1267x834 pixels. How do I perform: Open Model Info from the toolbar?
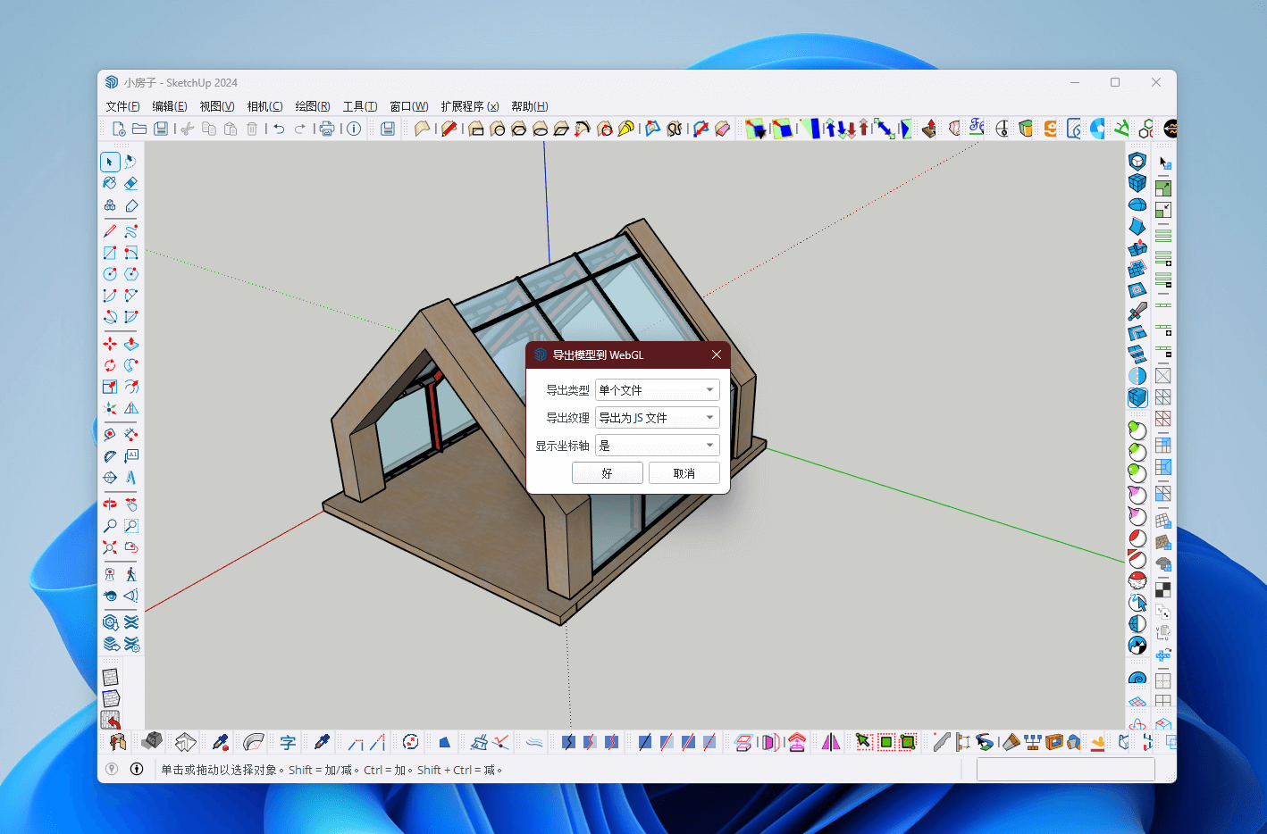(x=354, y=129)
